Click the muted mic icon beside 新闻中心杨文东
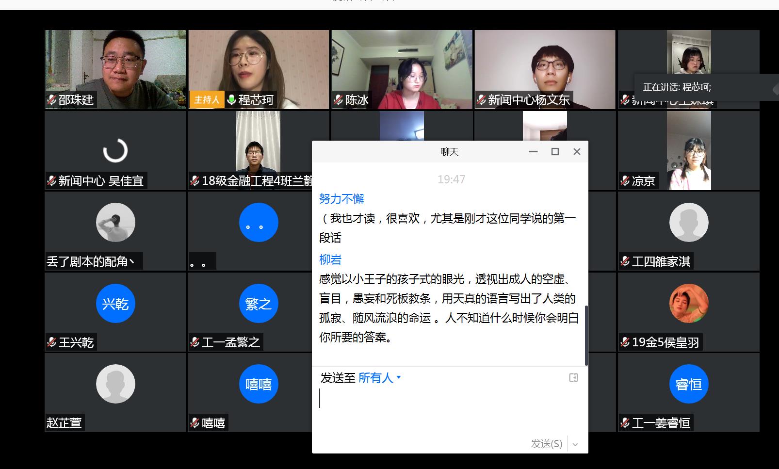 (x=481, y=100)
